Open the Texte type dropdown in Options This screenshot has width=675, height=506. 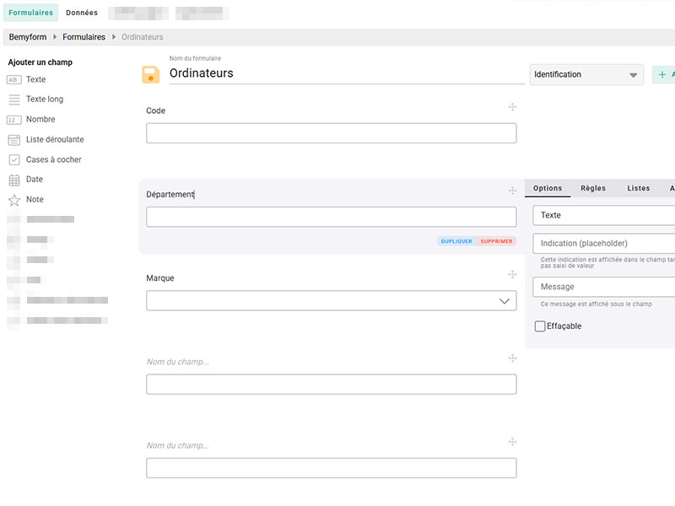(x=603, y=215)
